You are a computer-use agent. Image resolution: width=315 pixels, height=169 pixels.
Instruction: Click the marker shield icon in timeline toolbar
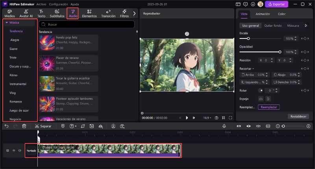tap(63, 126)
